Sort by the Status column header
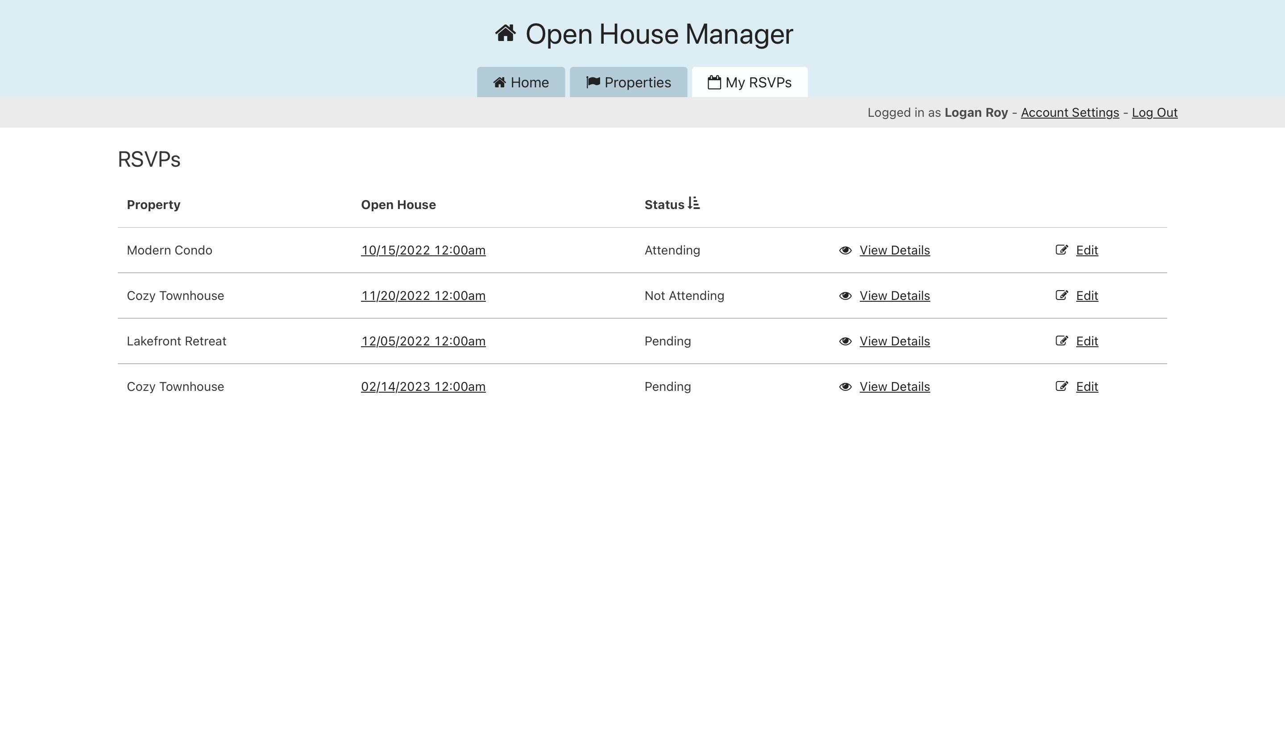This screenshot has height=755, width=1285. [x=664, y=205]
